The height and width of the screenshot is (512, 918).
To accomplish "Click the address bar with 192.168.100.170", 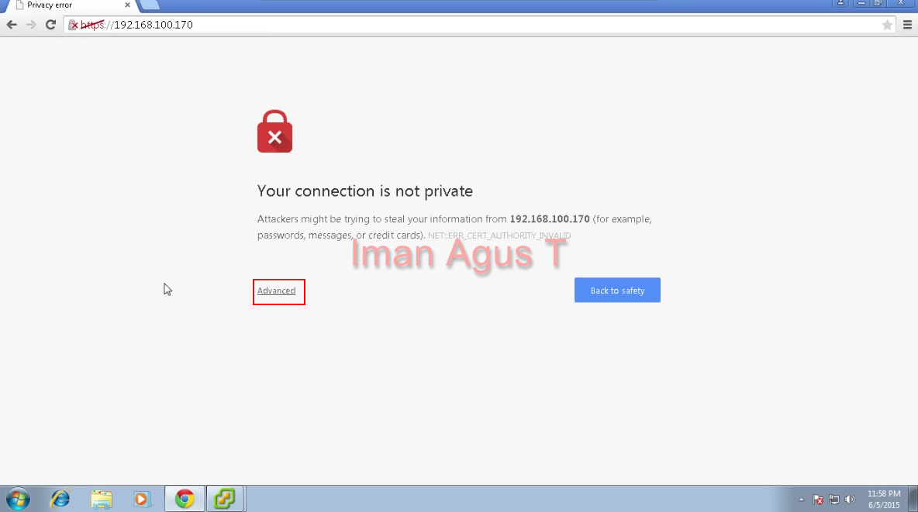I will coord(479,25).
